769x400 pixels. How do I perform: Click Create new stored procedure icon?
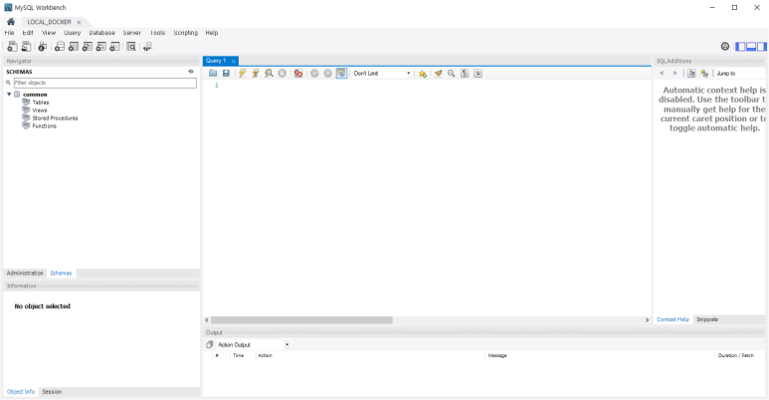(x=101, y=47)
